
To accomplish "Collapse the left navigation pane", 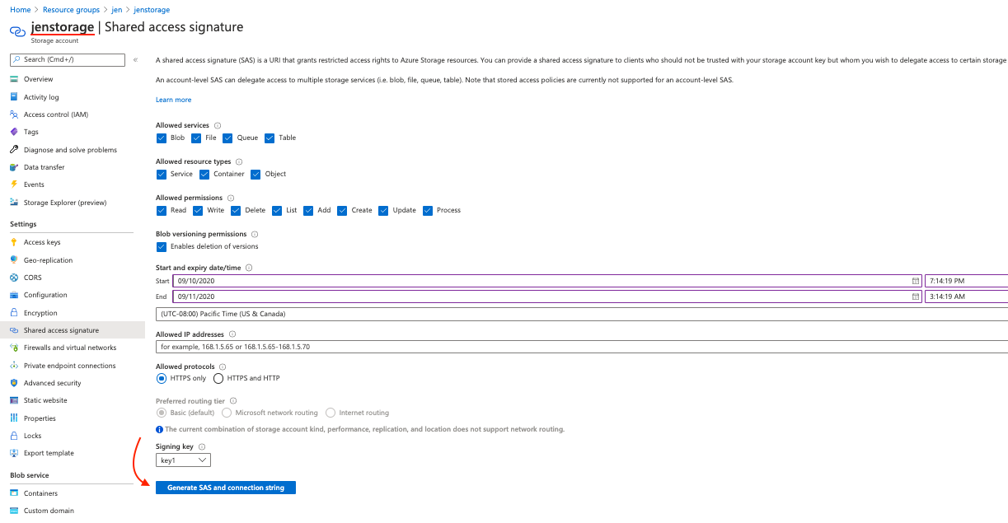I will (134, 58).
